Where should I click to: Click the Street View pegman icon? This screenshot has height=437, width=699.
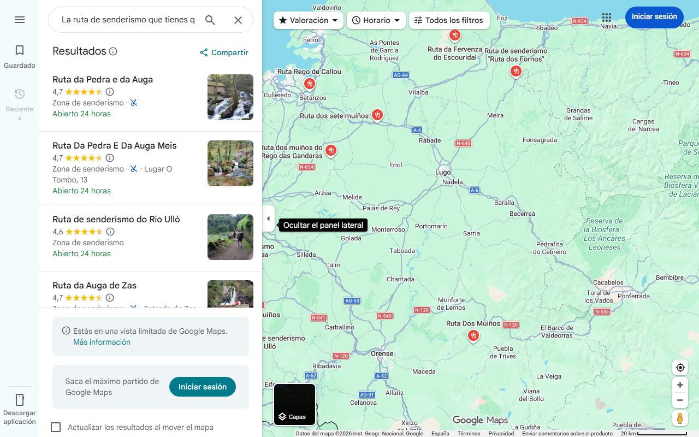(680, 418)
